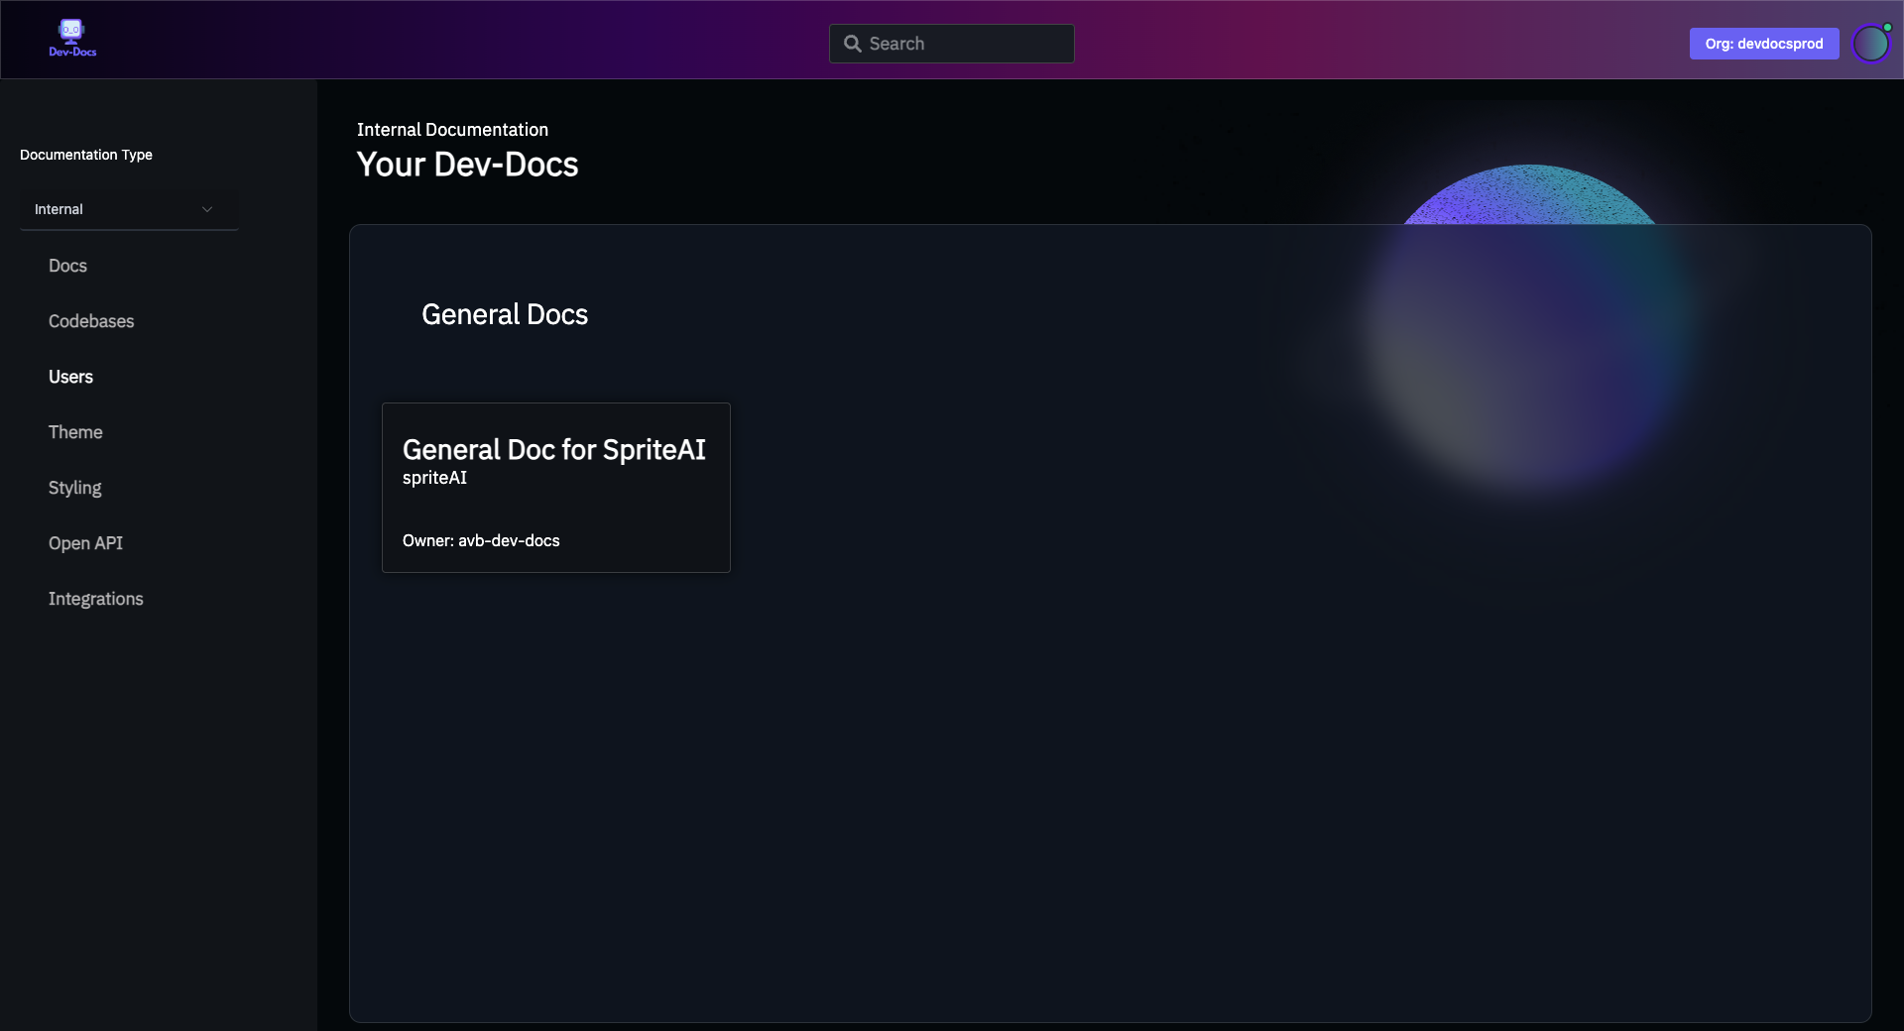The width and height of the screenshot is (1904, 1031).
Task: Click Owner: avb-dev-docs on the doc card
Action: coord(481,540)
